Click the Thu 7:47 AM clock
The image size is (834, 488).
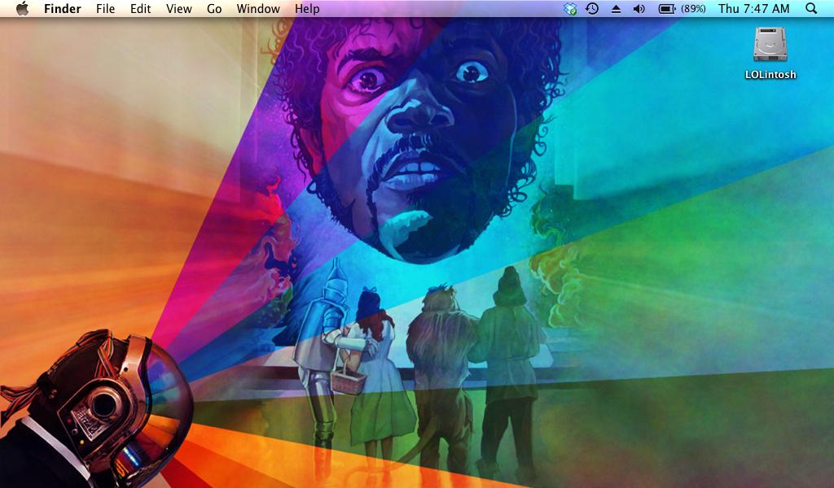tap(753, 8)
